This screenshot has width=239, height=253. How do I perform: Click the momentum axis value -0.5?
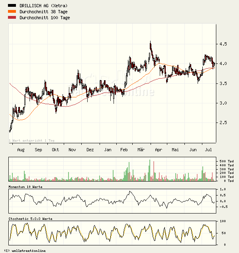pos(223,207)
